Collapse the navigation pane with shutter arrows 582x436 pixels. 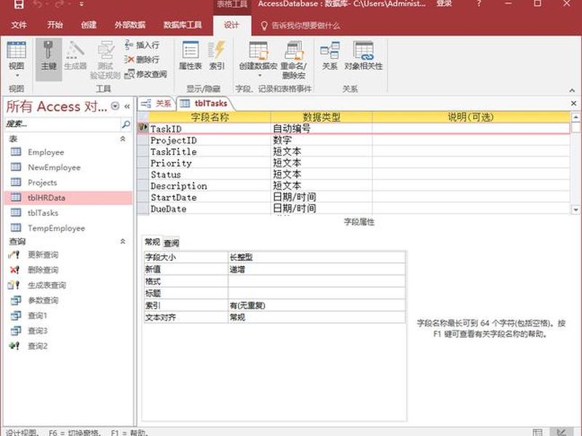[x=127, y=106]
